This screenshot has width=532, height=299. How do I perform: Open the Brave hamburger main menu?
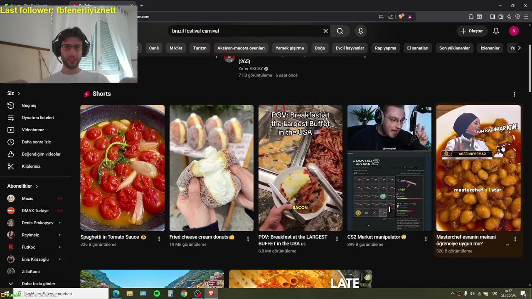click(x=526, y=17)
